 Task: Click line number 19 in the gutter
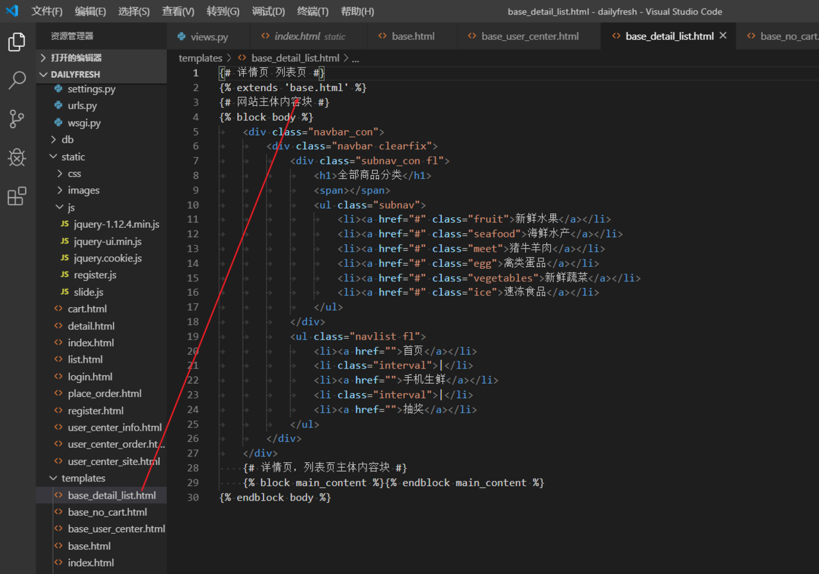[x=192, y=336]
